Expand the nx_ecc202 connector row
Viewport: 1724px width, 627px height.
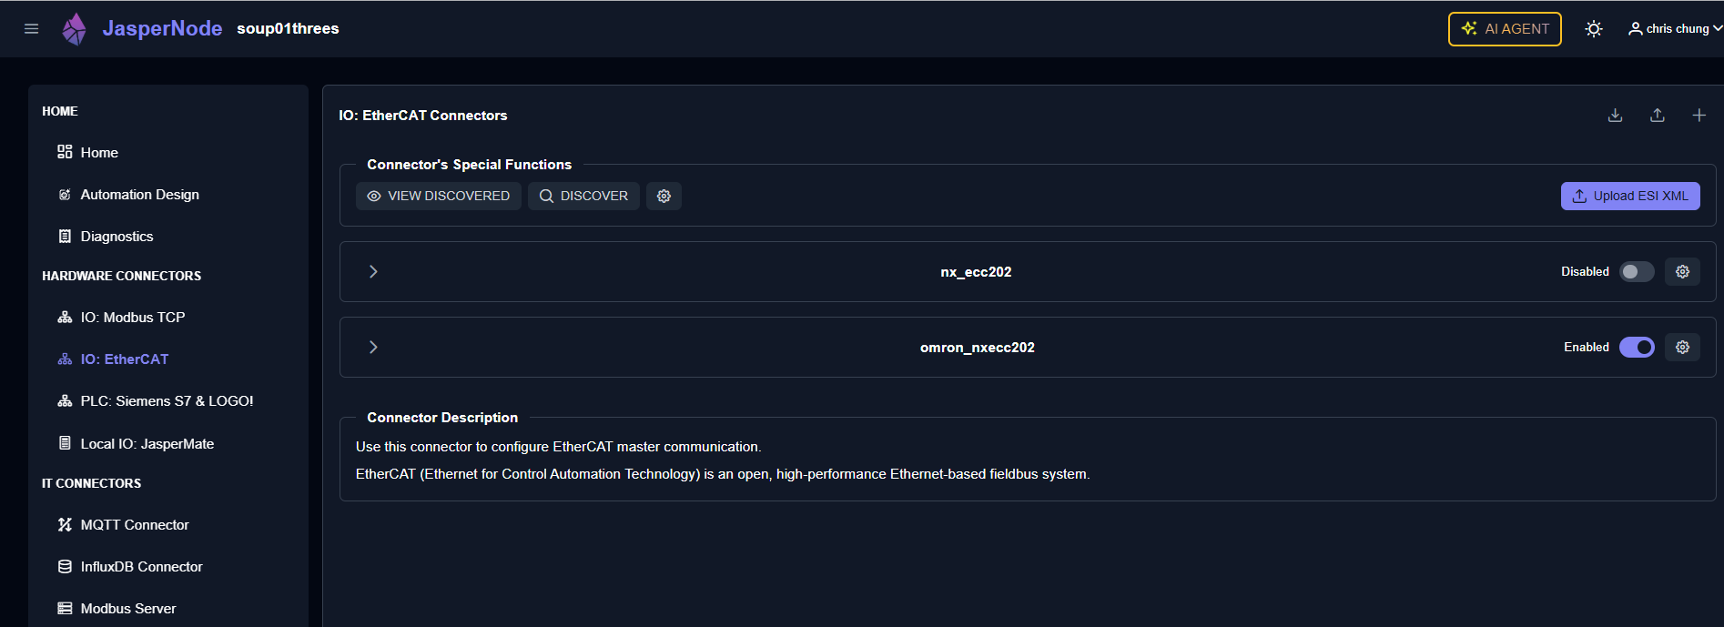tap(373, 272)
